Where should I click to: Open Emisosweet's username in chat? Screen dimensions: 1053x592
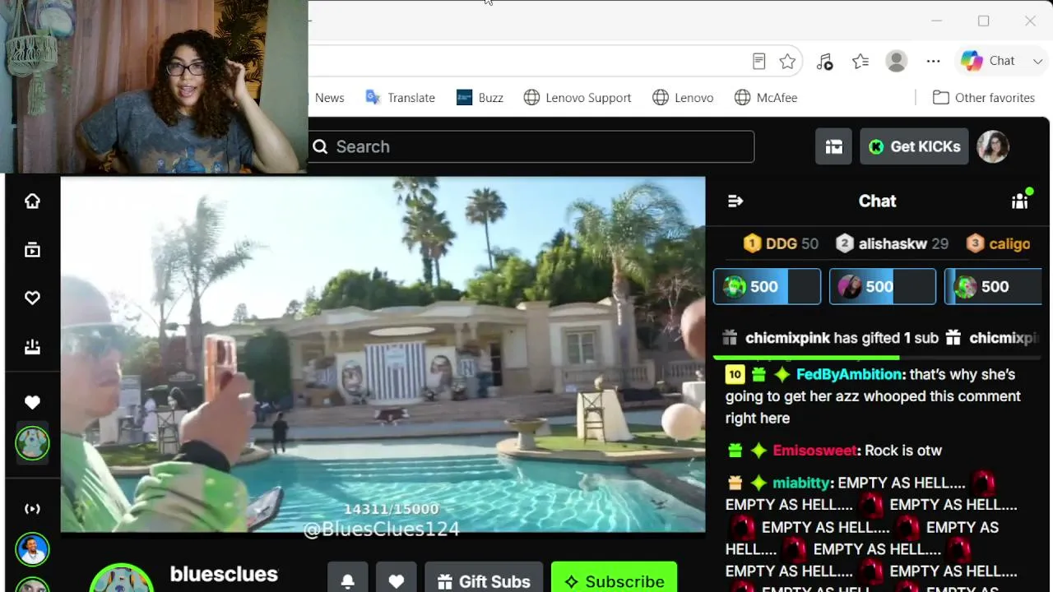point(816,451)
